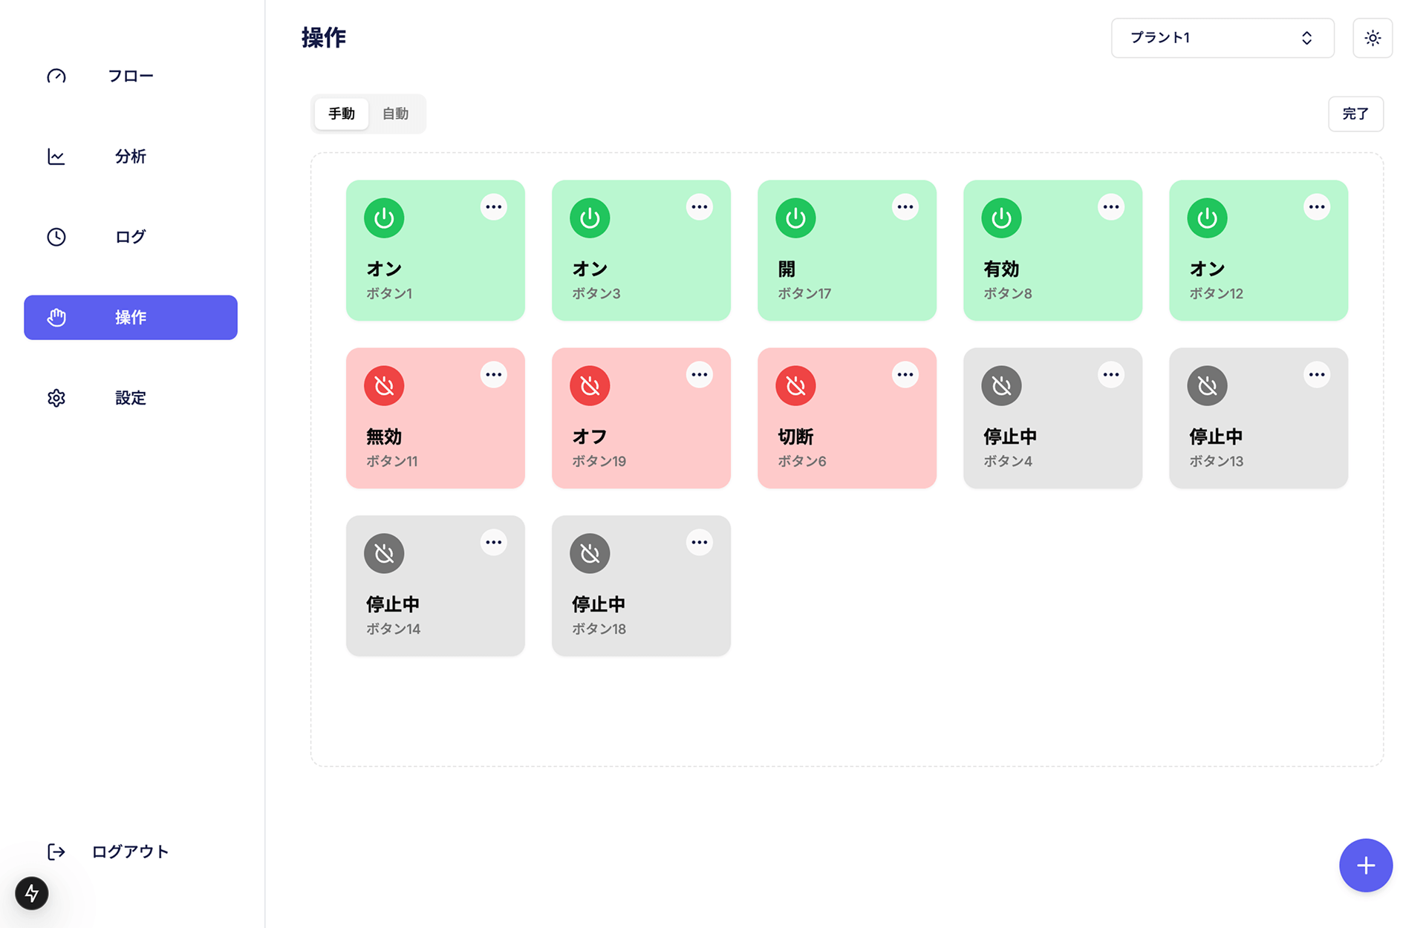Toggle the green power icon on ボタン17
The height and width of the screenshot is (928, 1426).
pyautogui.click(x=795, y=218)
